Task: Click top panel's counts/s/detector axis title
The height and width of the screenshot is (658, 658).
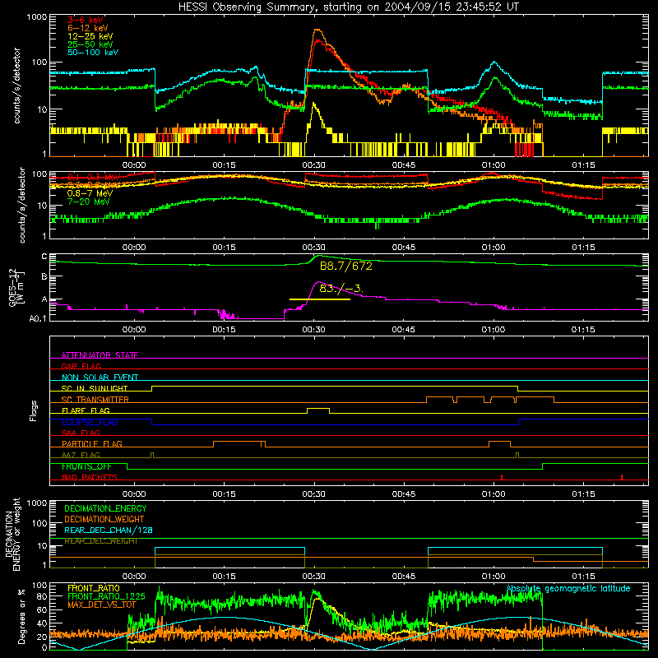Action: 16,86
